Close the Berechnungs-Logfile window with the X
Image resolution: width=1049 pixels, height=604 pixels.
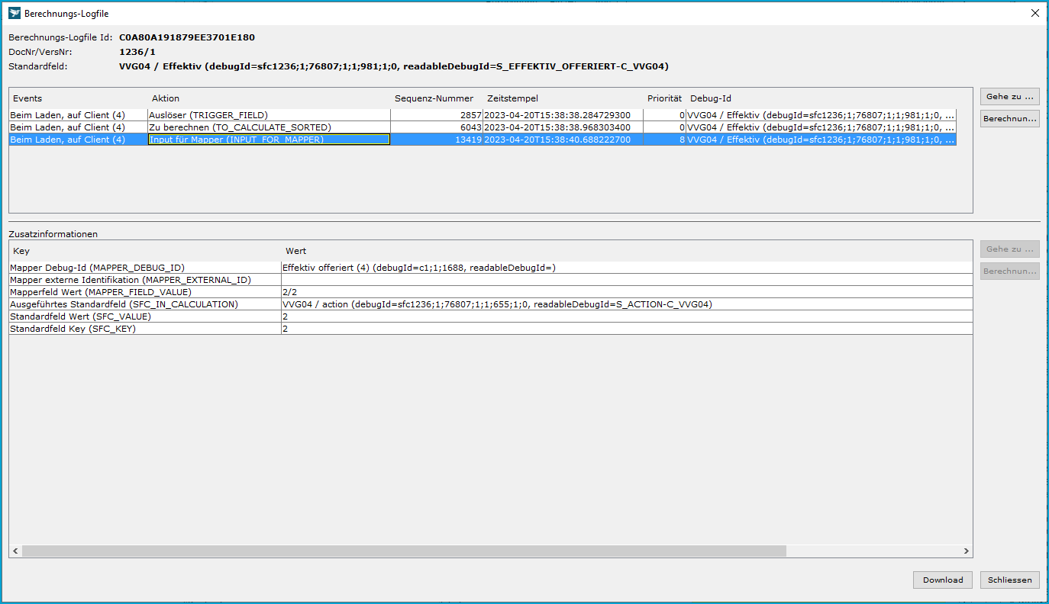1034,13
